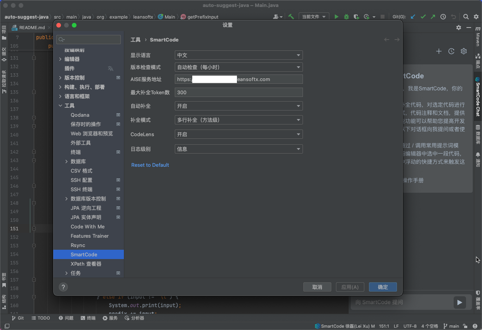Open the Git tab in bottom bar

click(x=17, y=318)
